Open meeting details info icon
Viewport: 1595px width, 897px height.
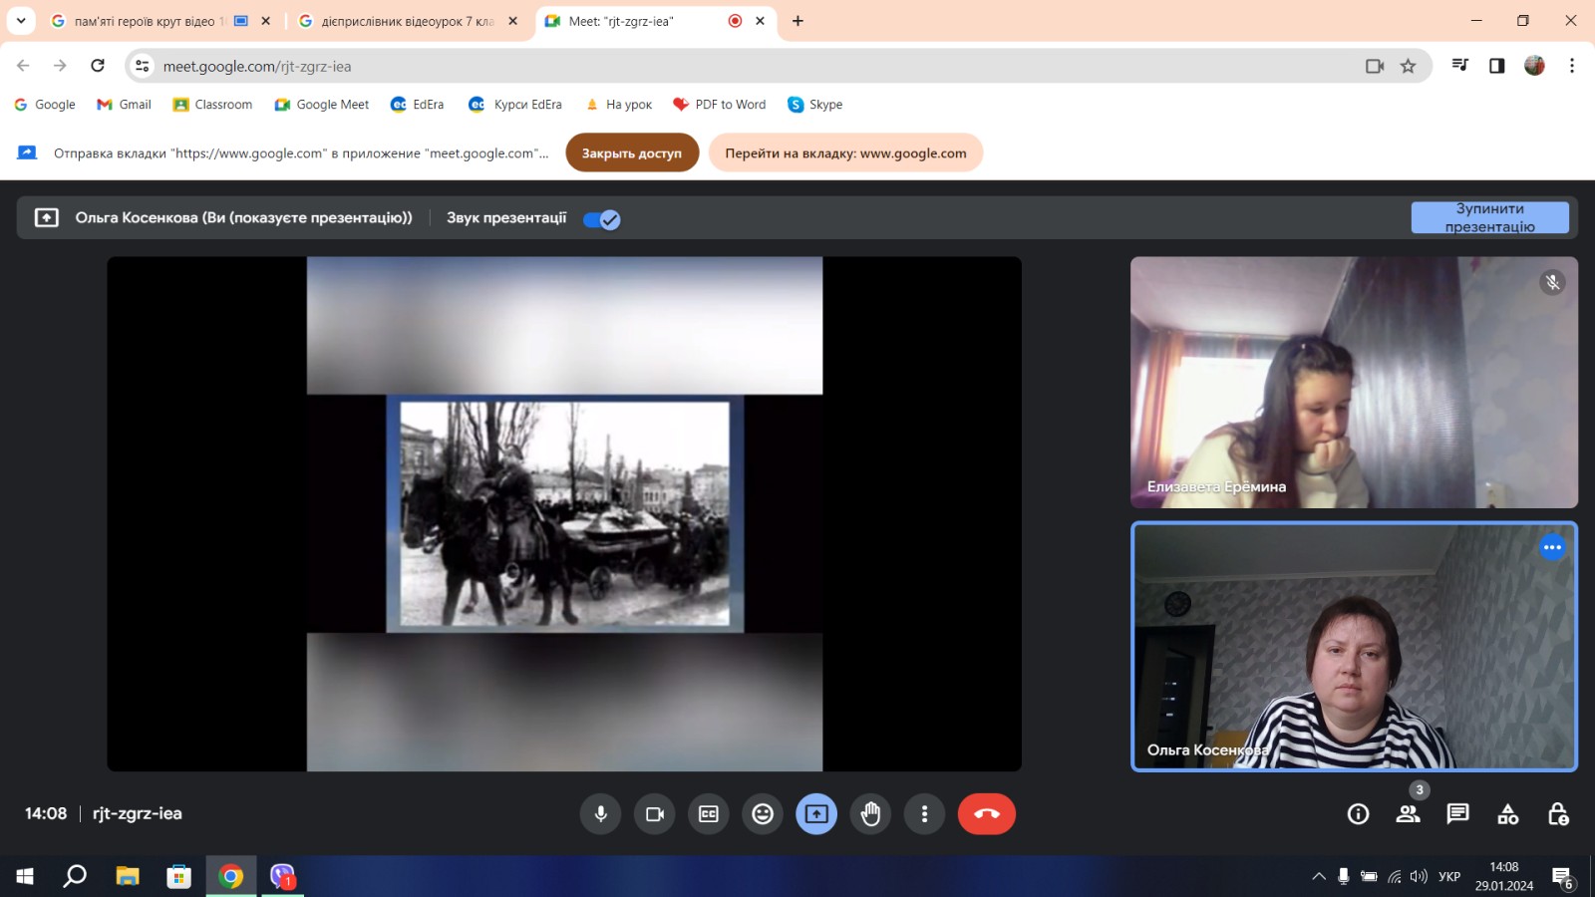1358,814
